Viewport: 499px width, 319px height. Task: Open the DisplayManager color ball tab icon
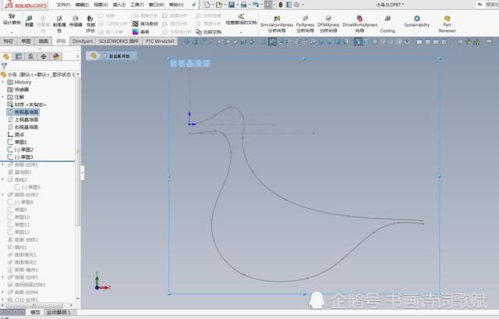56,56
